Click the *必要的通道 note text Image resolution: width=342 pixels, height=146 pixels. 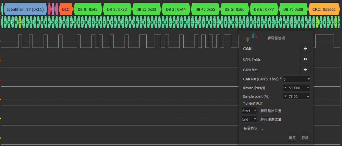click(x=253, y=103)
